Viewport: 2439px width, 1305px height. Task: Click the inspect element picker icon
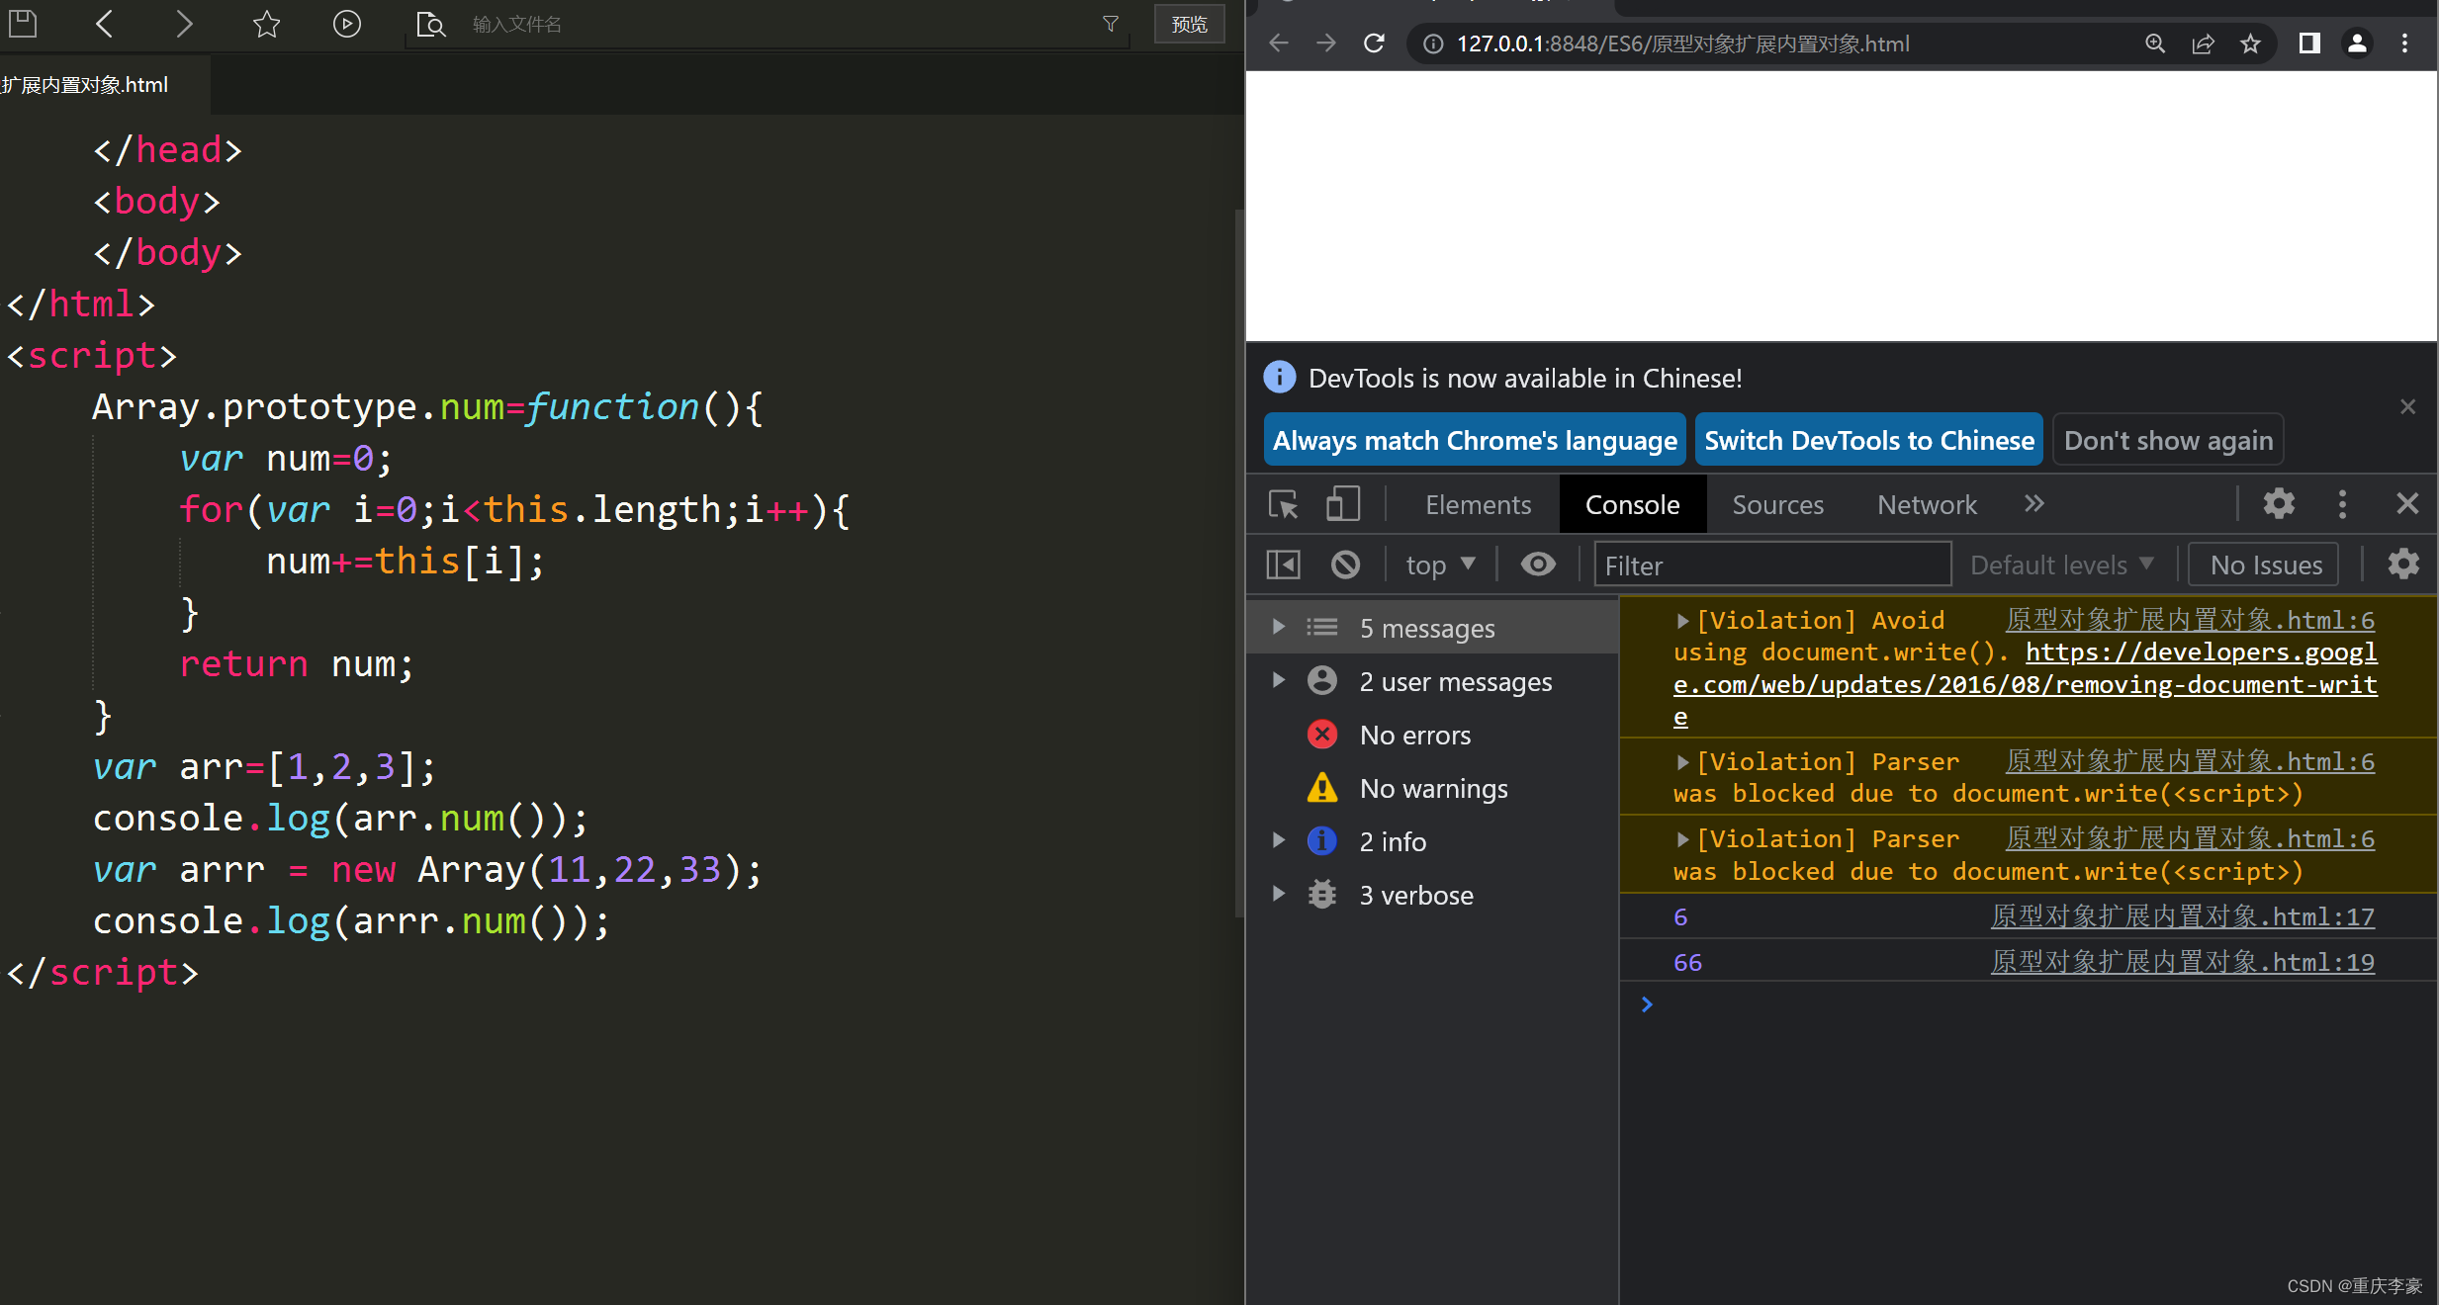coord(1284,504)
